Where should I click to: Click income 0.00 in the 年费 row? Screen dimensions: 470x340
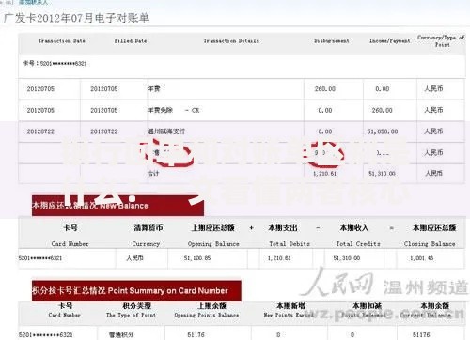[x=383, y=89]
